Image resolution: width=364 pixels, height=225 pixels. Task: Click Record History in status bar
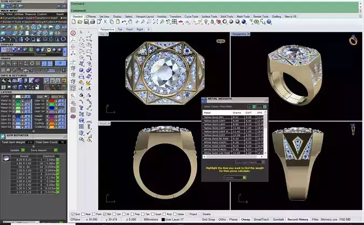click(298, 220)
